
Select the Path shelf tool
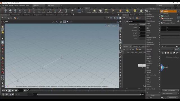(x=55, y=11)
